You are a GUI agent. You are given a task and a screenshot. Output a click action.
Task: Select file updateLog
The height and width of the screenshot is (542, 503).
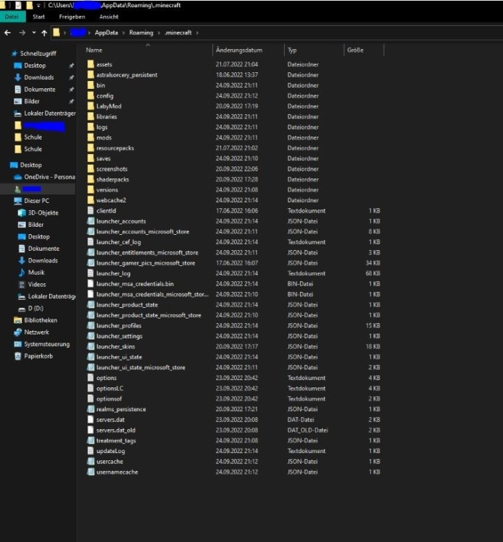coord(111,451)
